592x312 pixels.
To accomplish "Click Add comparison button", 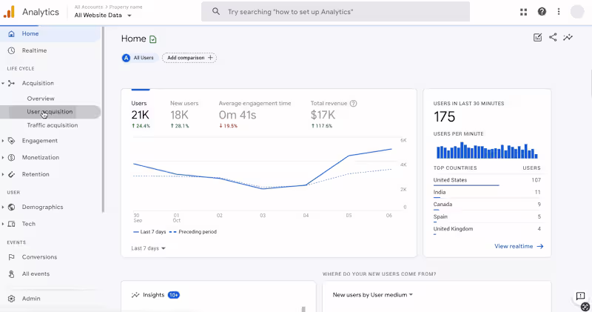I will (189, 58).
